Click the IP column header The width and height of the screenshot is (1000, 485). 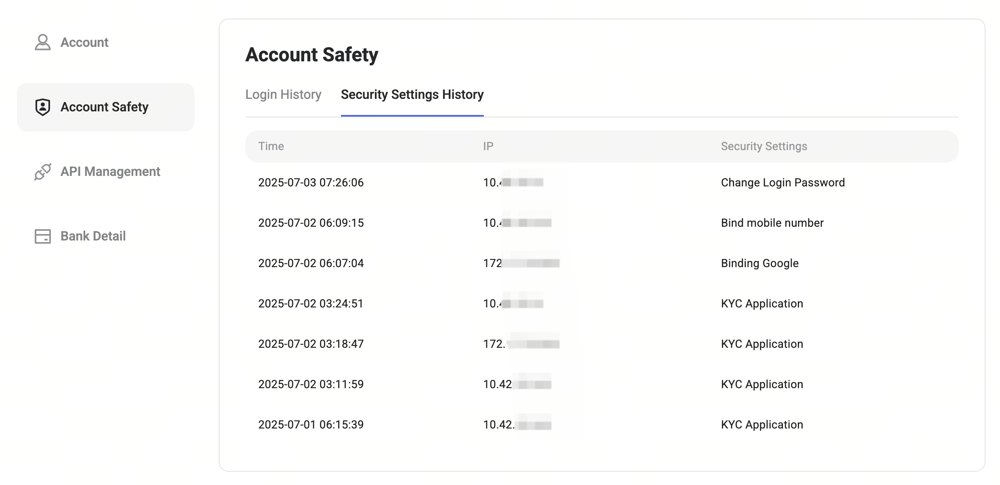pyautogui.click(x=488, y=146)
